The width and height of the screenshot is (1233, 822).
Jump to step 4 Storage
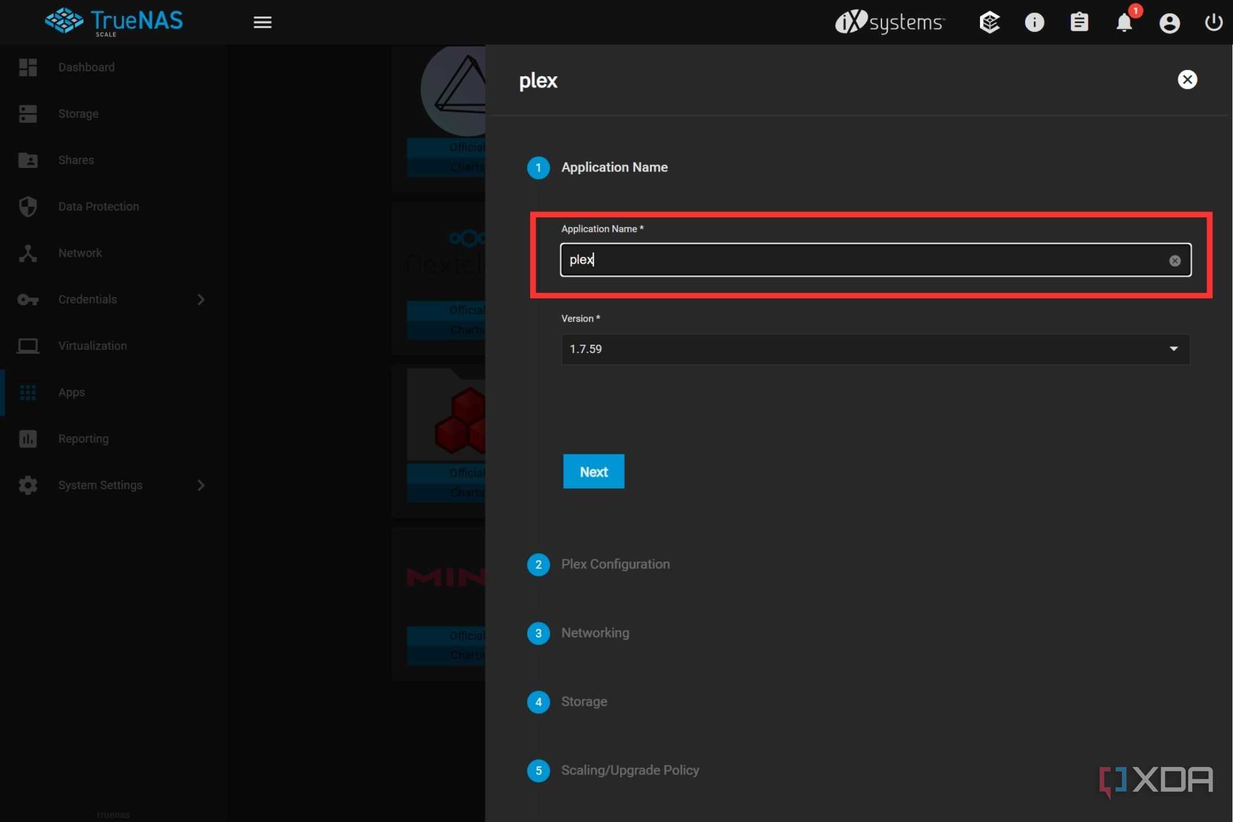(567, 702)
